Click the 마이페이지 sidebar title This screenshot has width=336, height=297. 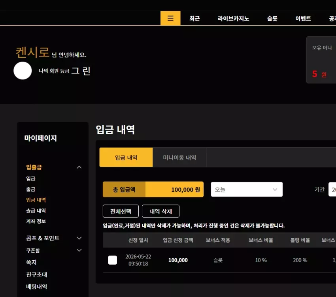tap(40, 138)
